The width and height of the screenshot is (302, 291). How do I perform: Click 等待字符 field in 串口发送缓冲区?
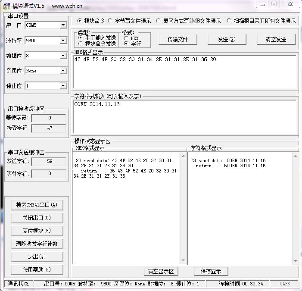[x=49, y=173]
